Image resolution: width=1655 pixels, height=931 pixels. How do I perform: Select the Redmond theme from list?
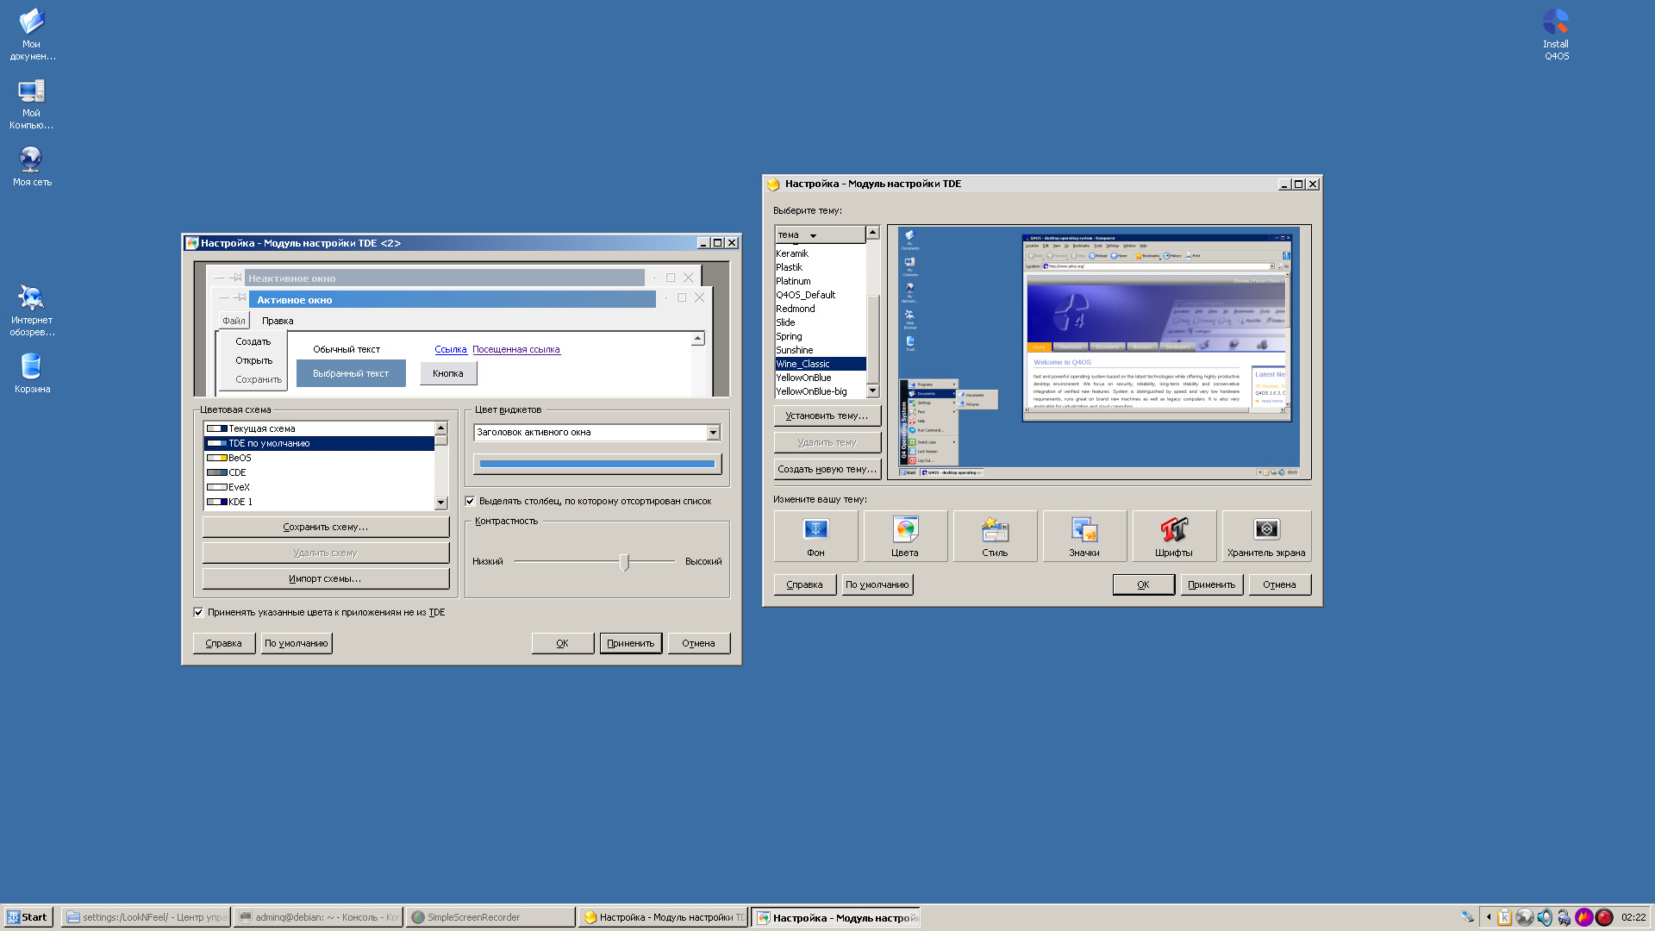pyautogui.click(x=796, y=309)
